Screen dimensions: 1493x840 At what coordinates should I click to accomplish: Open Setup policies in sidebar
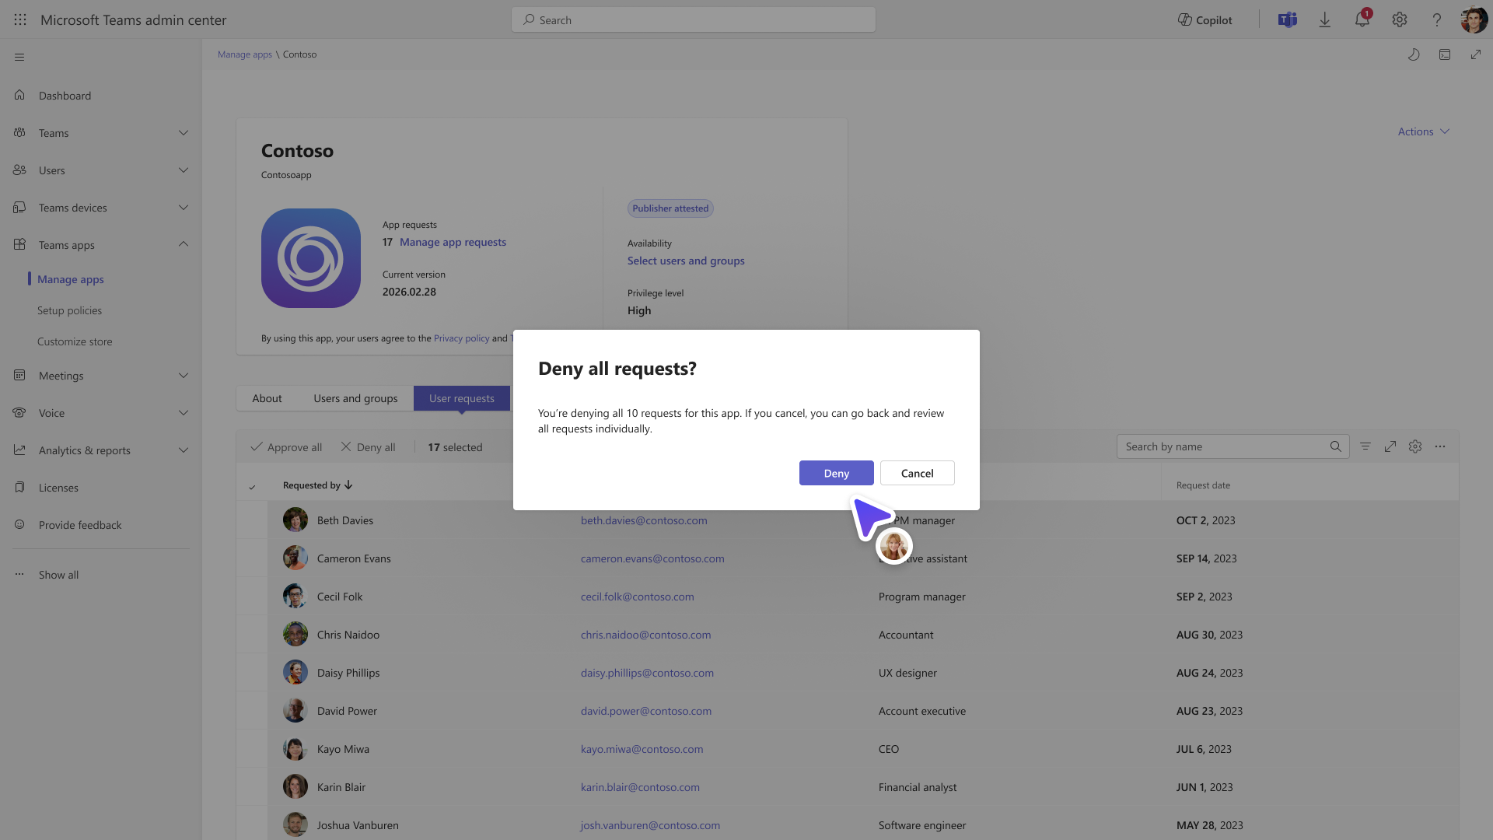click(69, 310)
